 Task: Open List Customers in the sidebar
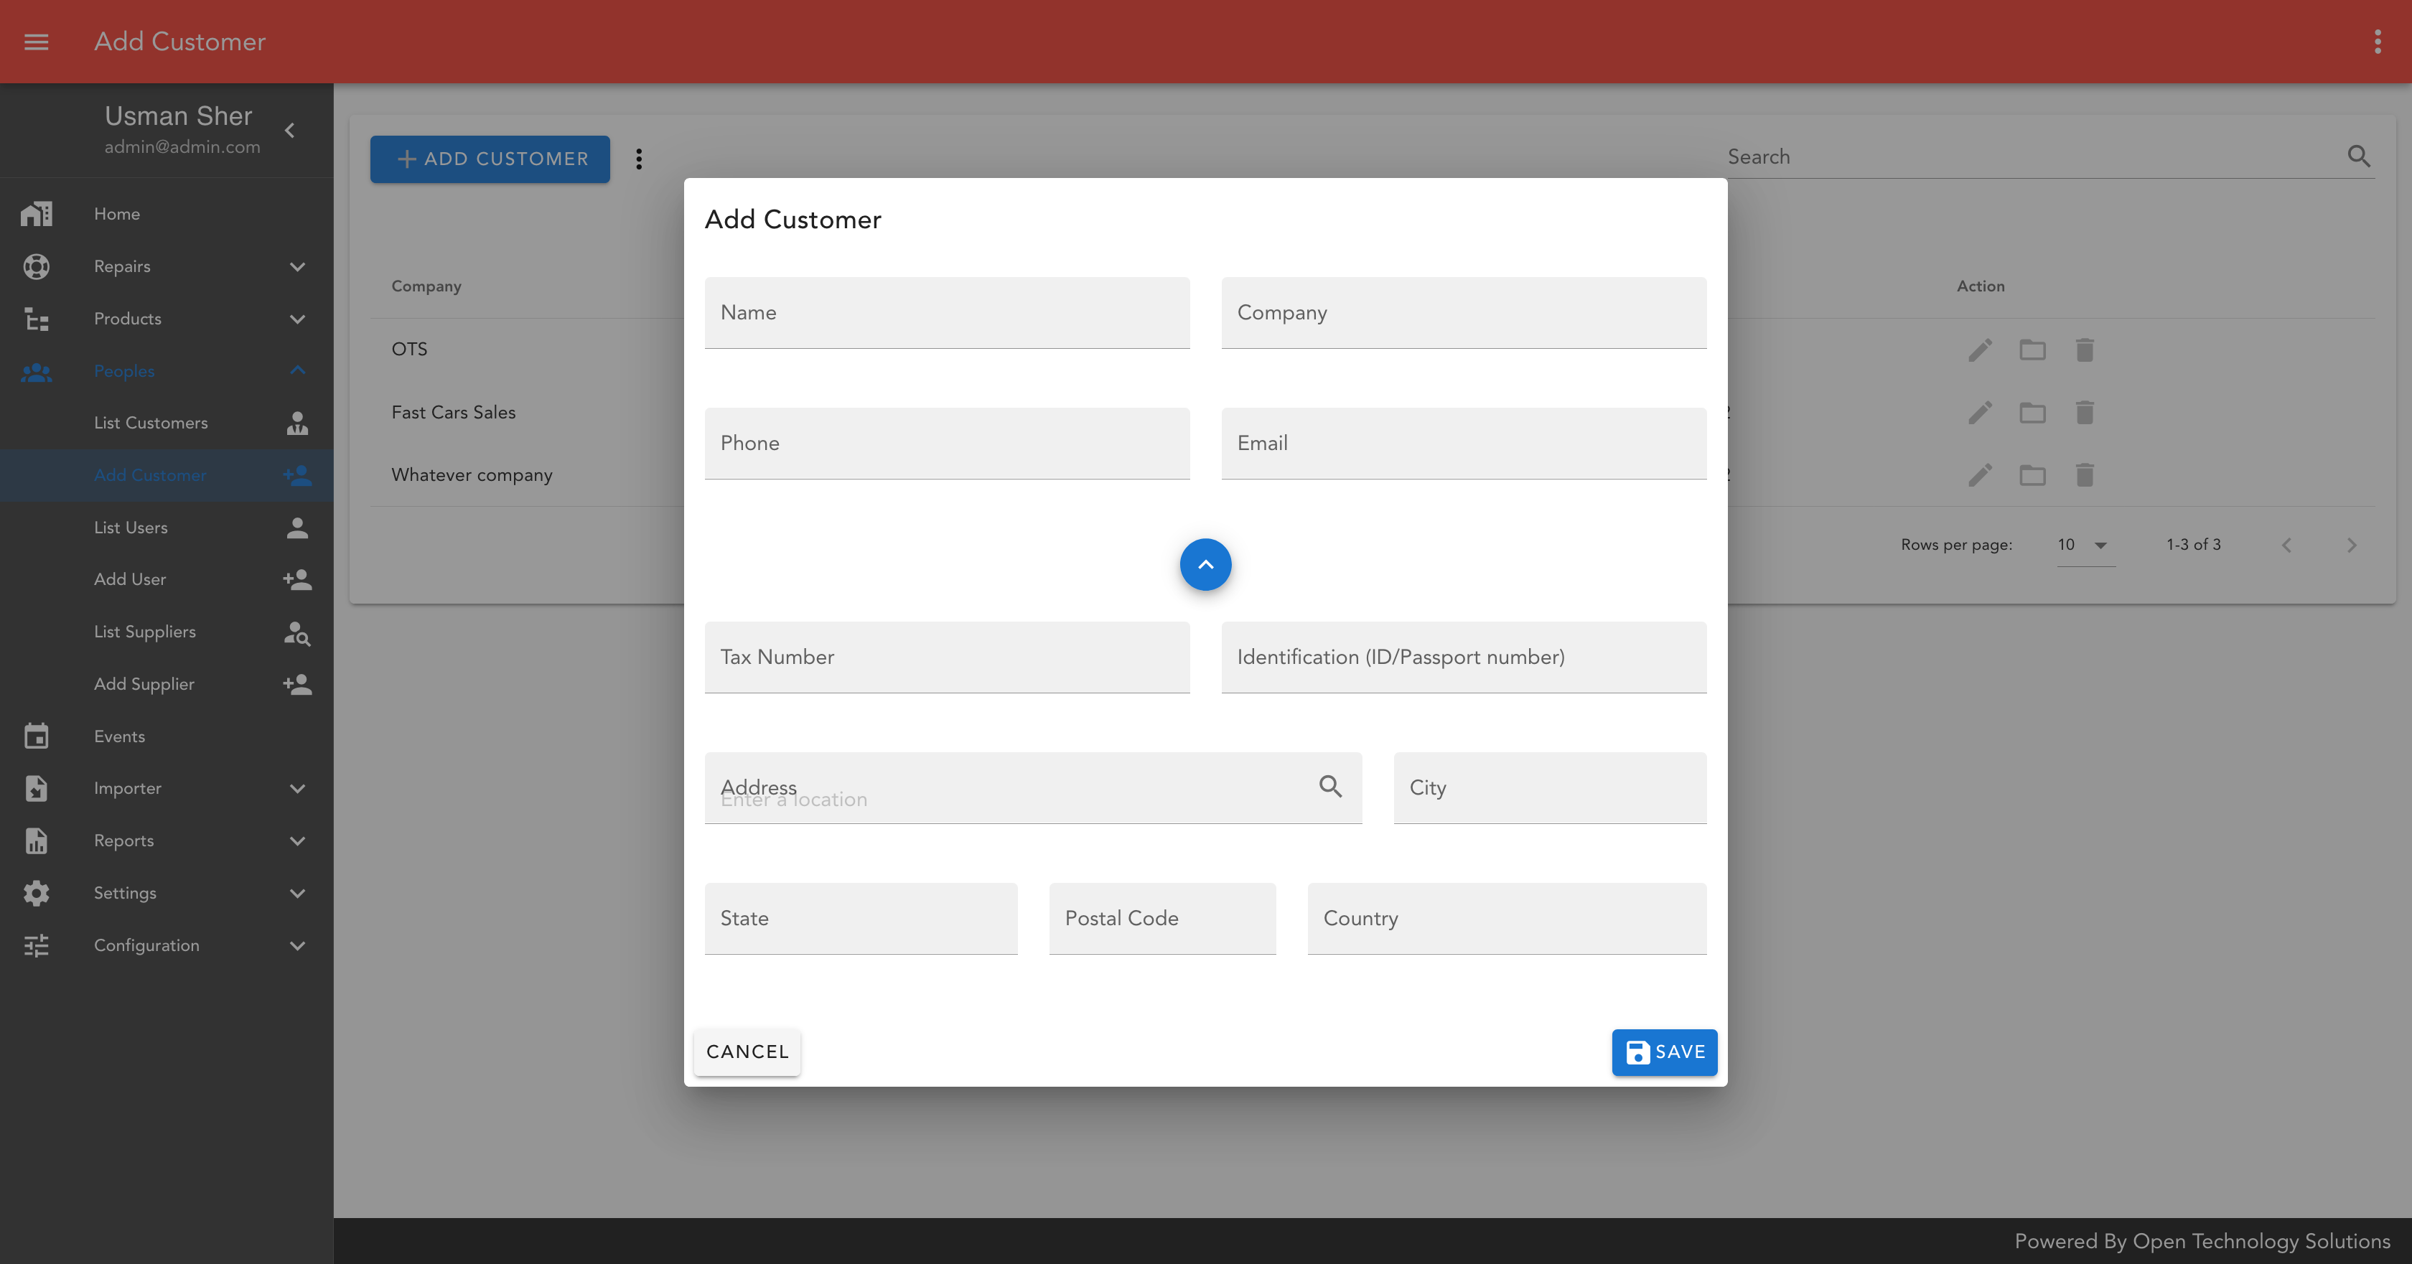[151, 423]
